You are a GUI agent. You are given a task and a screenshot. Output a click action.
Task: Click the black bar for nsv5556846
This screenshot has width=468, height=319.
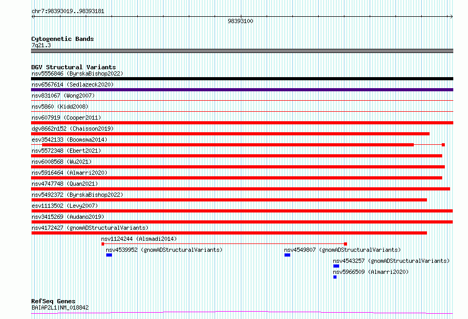pos(242,79)
